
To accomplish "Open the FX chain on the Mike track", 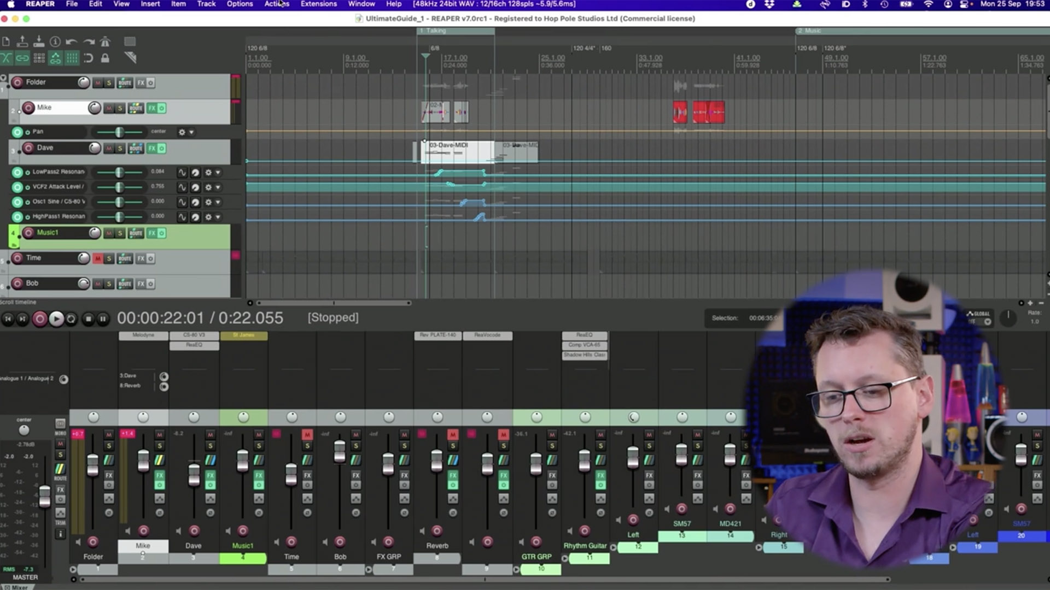I will click(x=153, y=108).
